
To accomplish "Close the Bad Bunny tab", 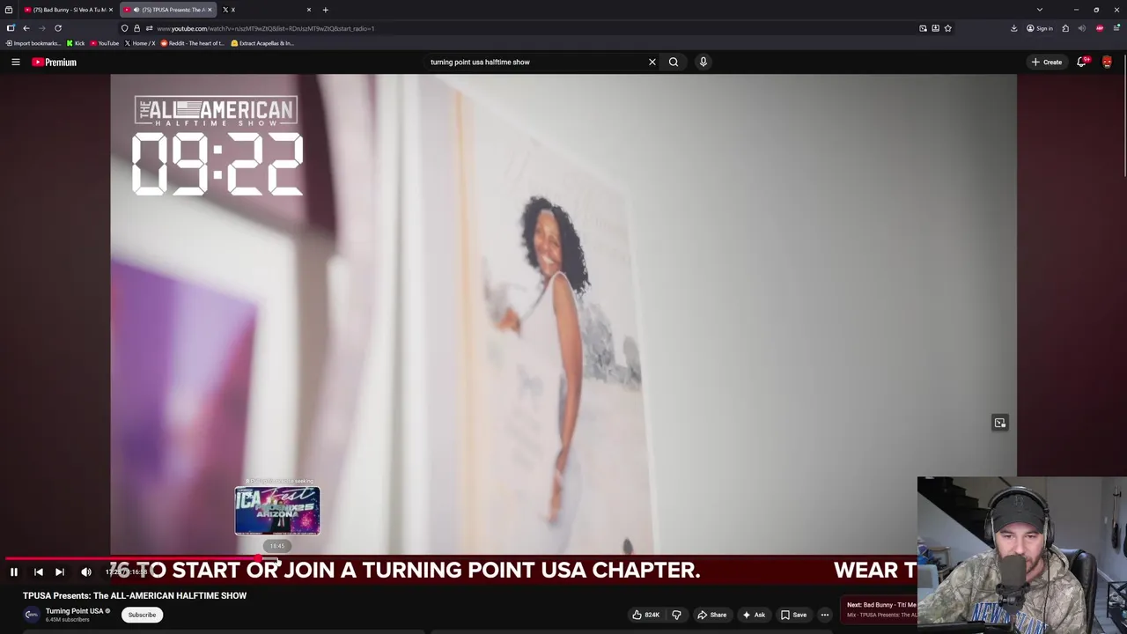I will pos(110,10).
